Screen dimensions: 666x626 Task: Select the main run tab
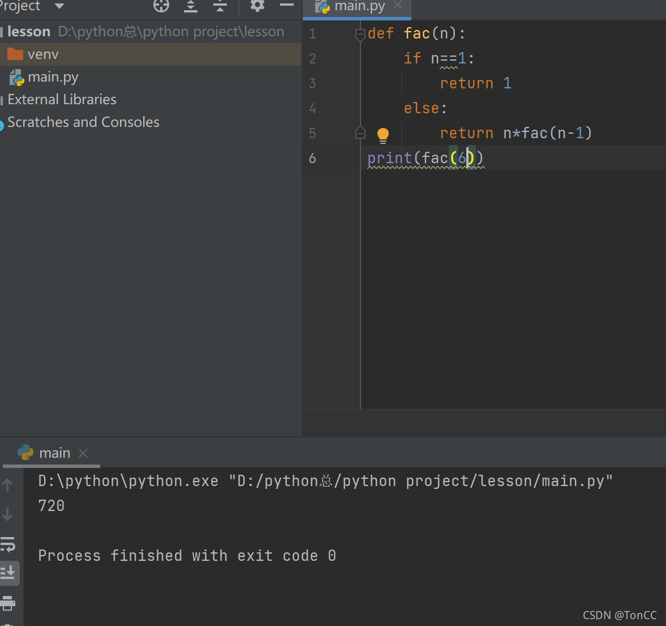pyautogui.click(x=51, y=453)
